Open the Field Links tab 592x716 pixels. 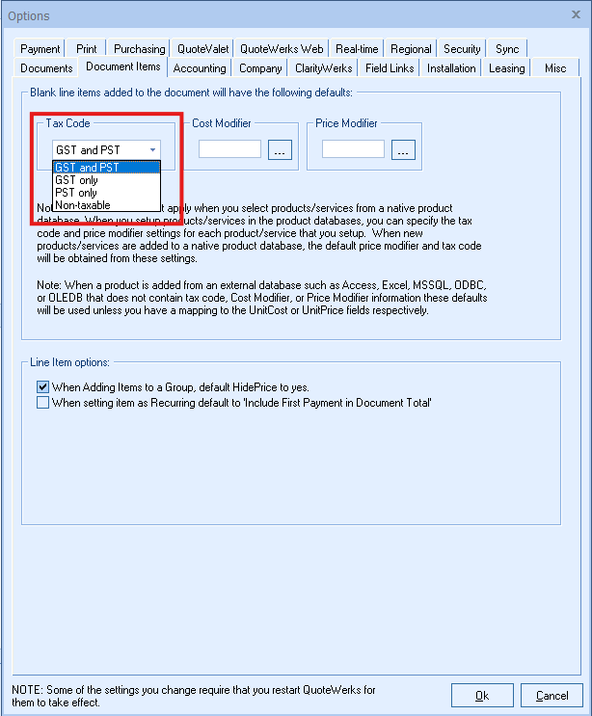[390, 68]
